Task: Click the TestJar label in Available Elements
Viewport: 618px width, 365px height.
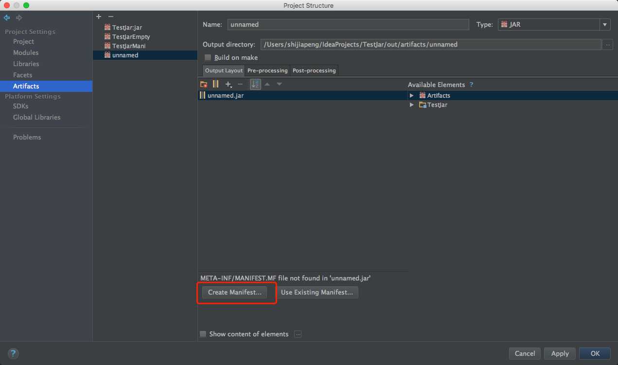Action: (437, 104)
